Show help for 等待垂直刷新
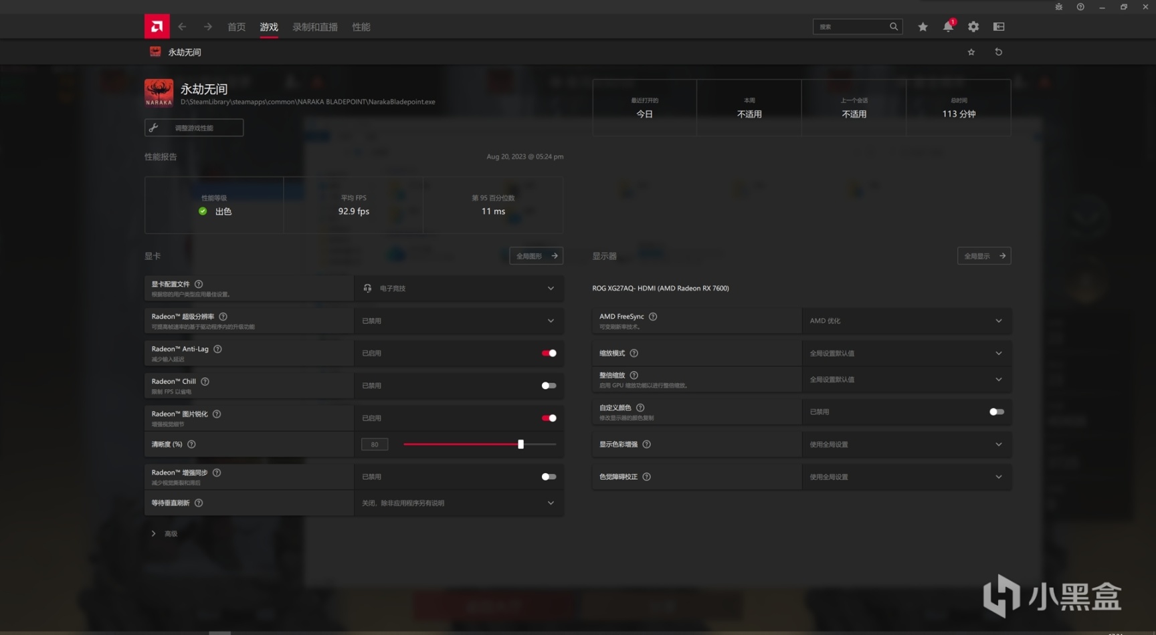 point(199,503)
